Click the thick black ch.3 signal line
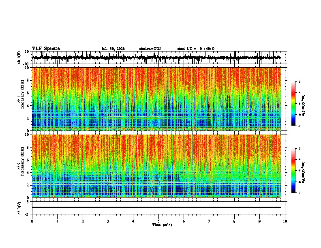Image resolution: width=321 pixels, height=248 pixels. pyautogui.click(x=156, y=207)
